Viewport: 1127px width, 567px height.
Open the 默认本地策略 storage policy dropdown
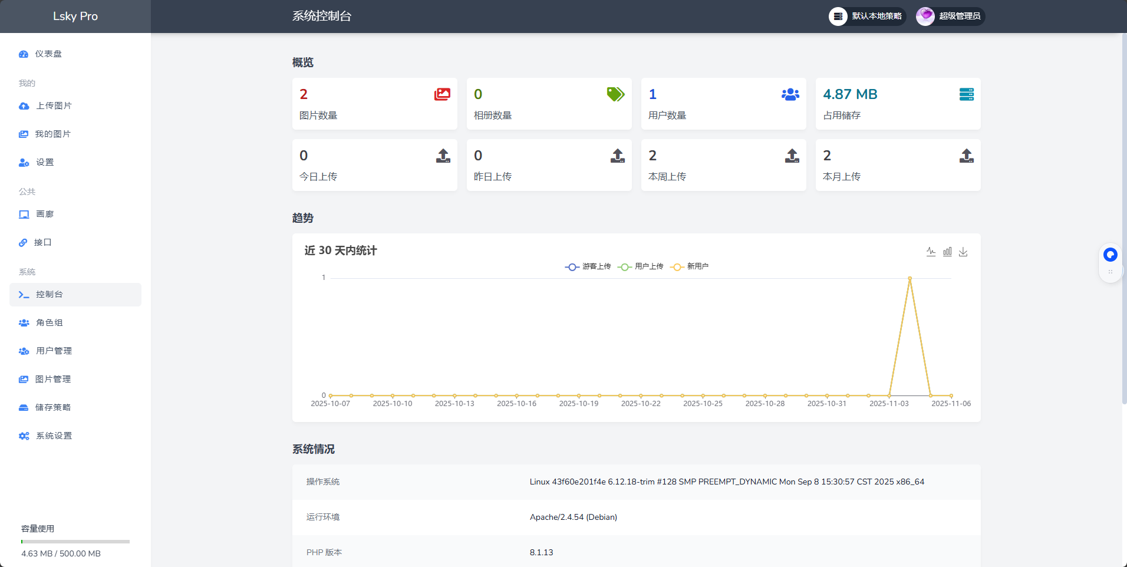[866, 17]
